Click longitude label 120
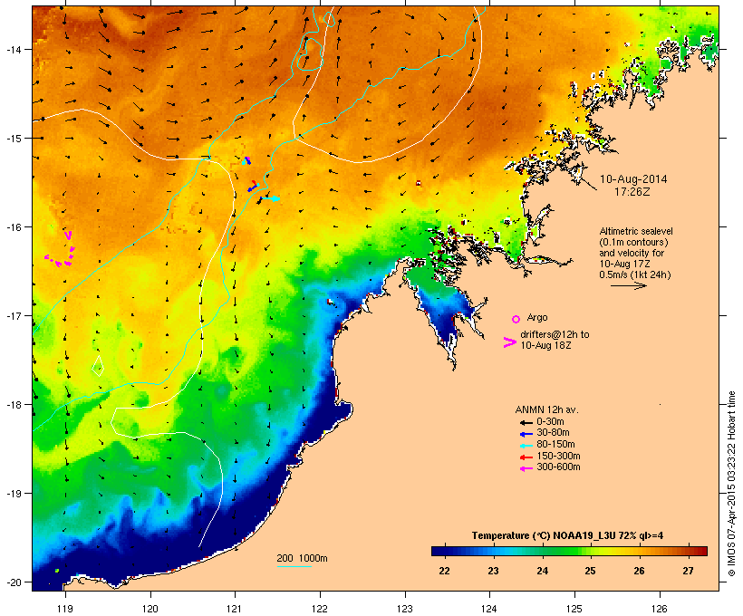Image resolution: width=743 pixels, height=616 pixels. (150, 609)
